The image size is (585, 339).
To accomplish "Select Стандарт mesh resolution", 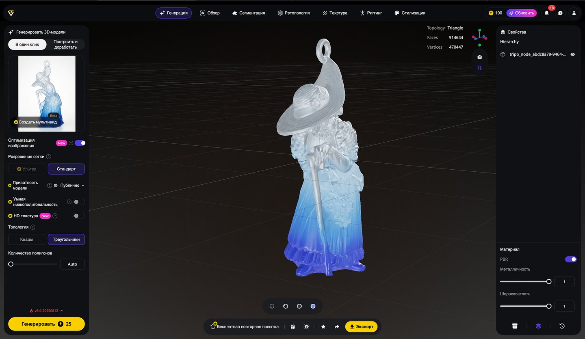I will 66,169.
